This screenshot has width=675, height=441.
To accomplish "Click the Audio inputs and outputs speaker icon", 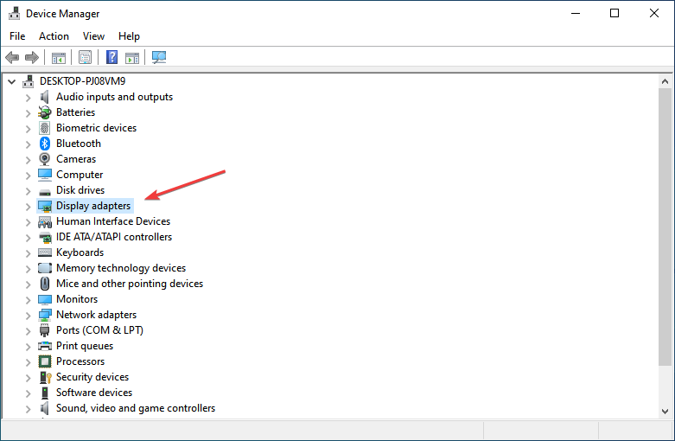I will [45, 97].
